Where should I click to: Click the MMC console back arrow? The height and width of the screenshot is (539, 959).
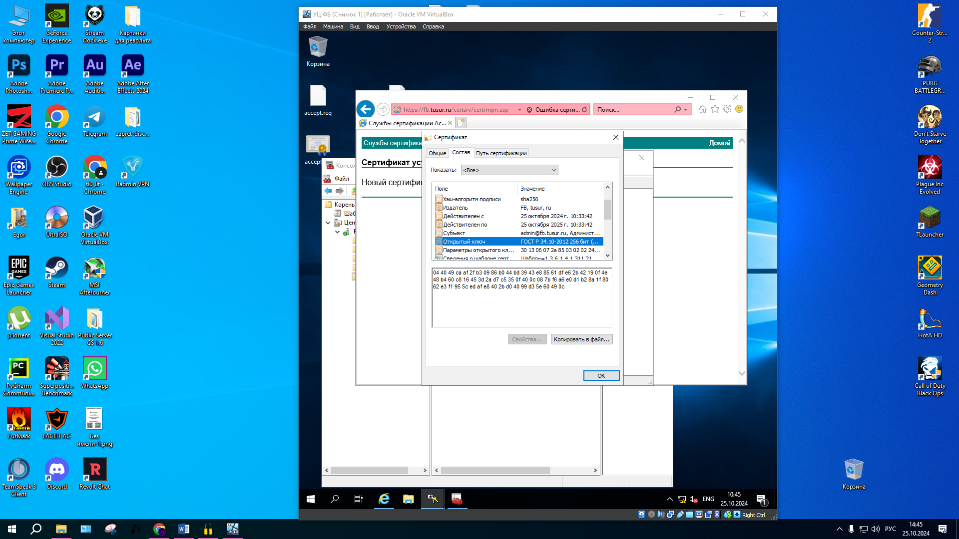click(328, 191)
